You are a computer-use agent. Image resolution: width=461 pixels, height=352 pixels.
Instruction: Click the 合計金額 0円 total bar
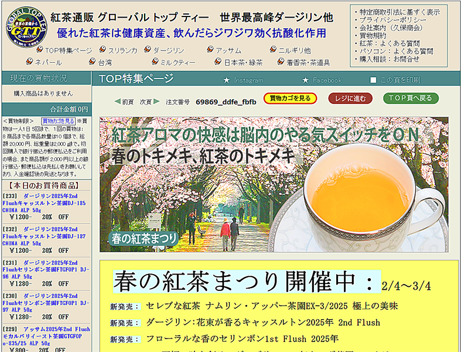(x=46, y=110)
